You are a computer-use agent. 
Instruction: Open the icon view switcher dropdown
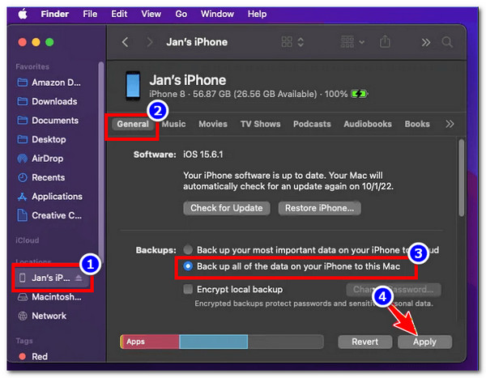pos(292,42)
